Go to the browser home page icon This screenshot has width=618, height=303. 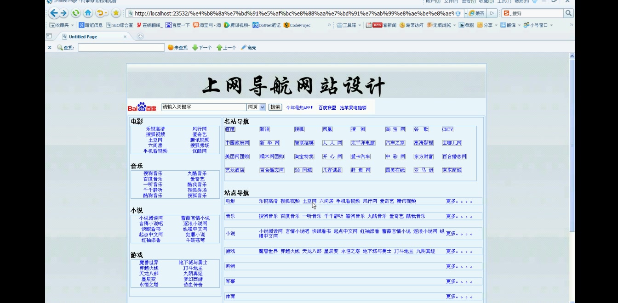point(88,13)
